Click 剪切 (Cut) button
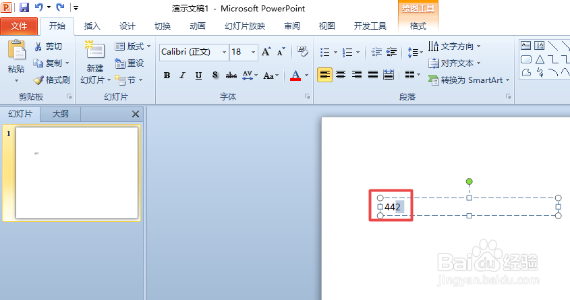The height and width of the screenshot is (300, 570). [49, 47]
